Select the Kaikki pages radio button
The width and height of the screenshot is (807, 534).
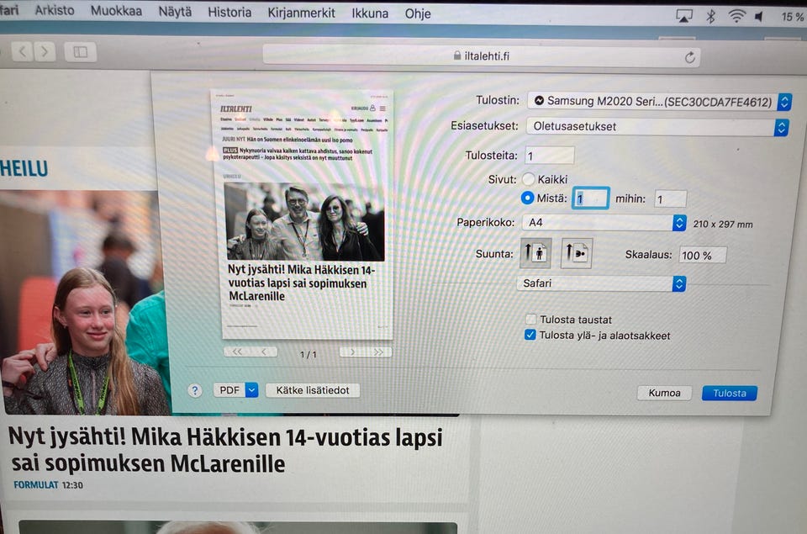point(528,179)
